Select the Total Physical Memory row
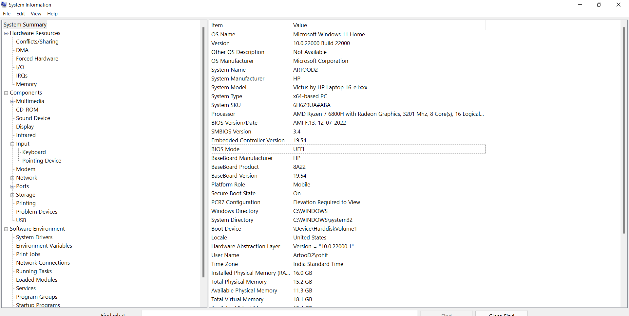Screen dimensions: 629x316 (x=348, y=282)
